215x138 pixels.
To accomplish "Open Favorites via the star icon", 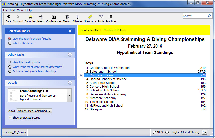I will pyautogui.click(x=30, y=17).
